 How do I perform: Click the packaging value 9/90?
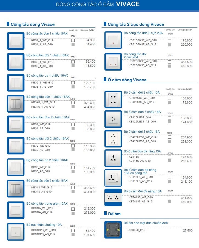169,133
